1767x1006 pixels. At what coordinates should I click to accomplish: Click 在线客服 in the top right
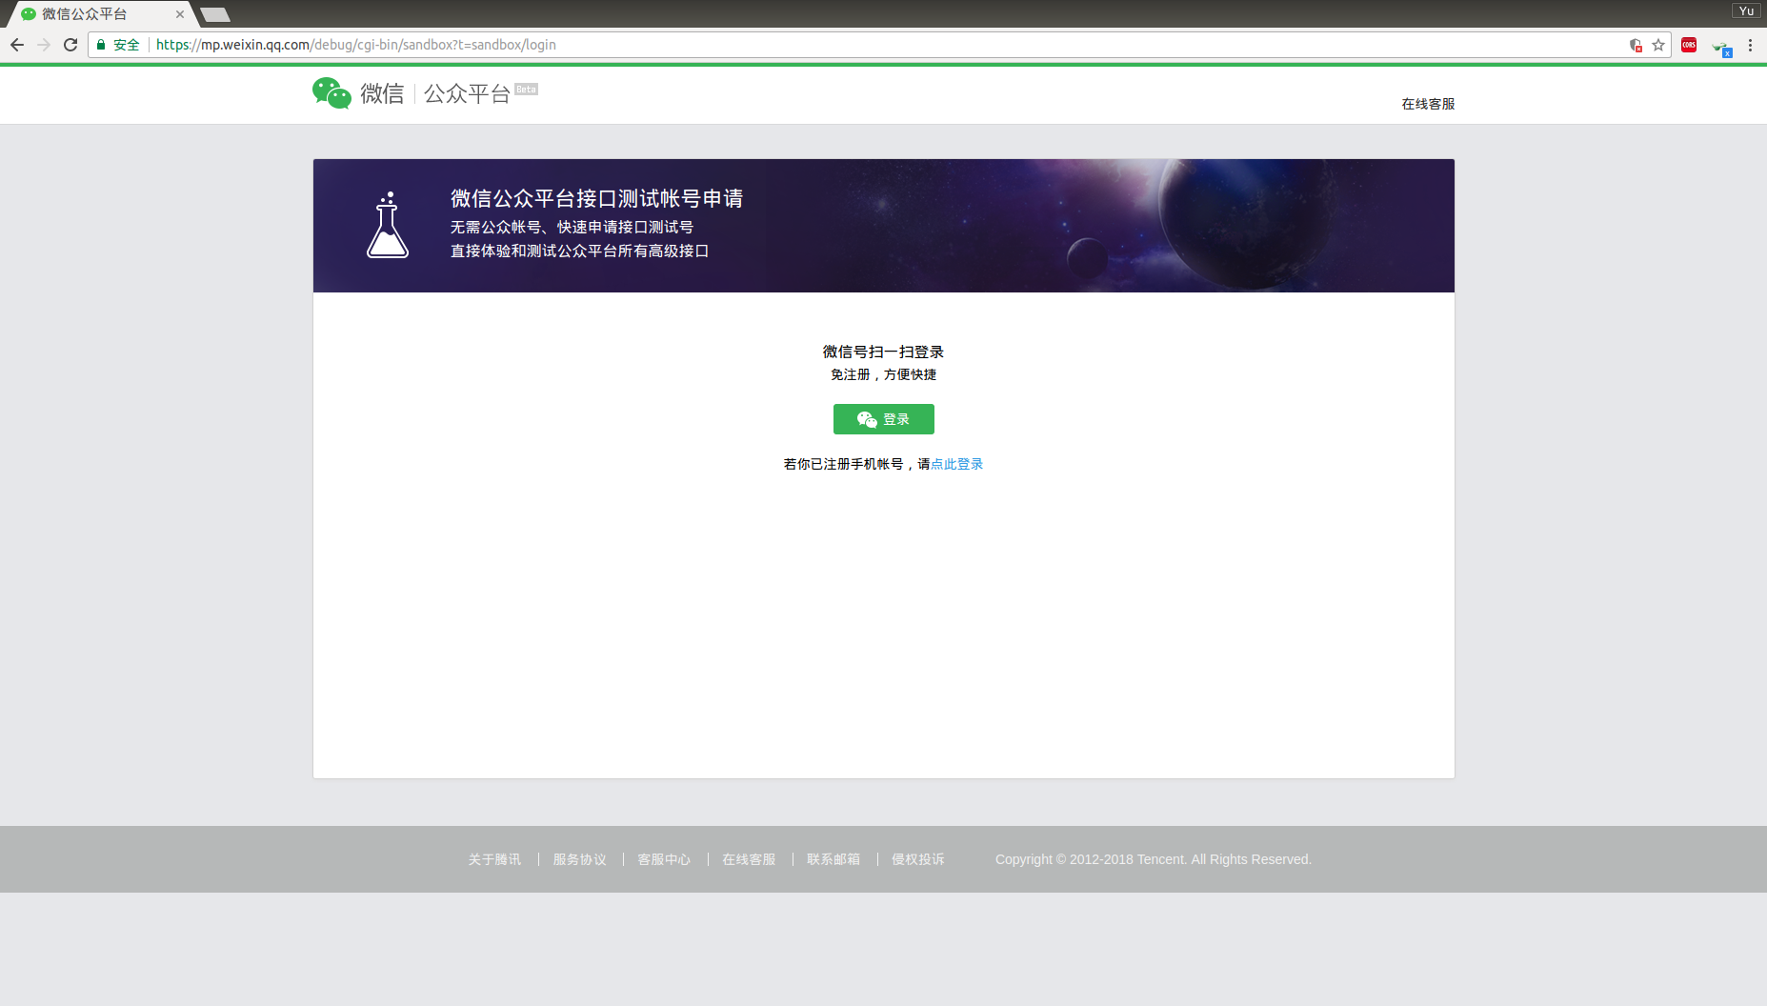(x=1426, y=103)
